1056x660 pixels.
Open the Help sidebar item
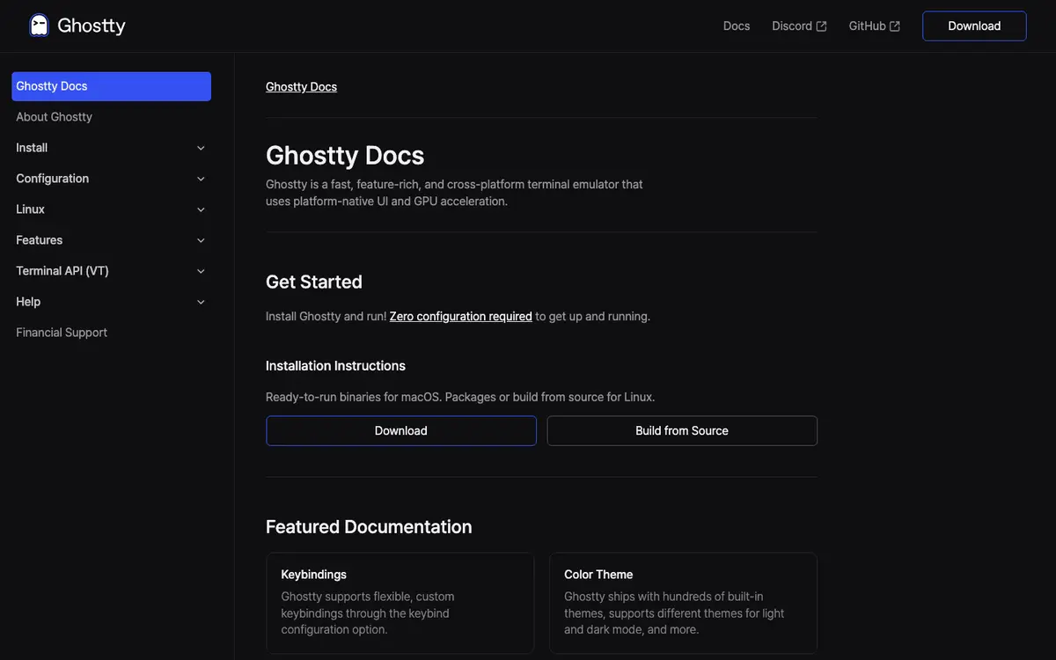[111, 302]
